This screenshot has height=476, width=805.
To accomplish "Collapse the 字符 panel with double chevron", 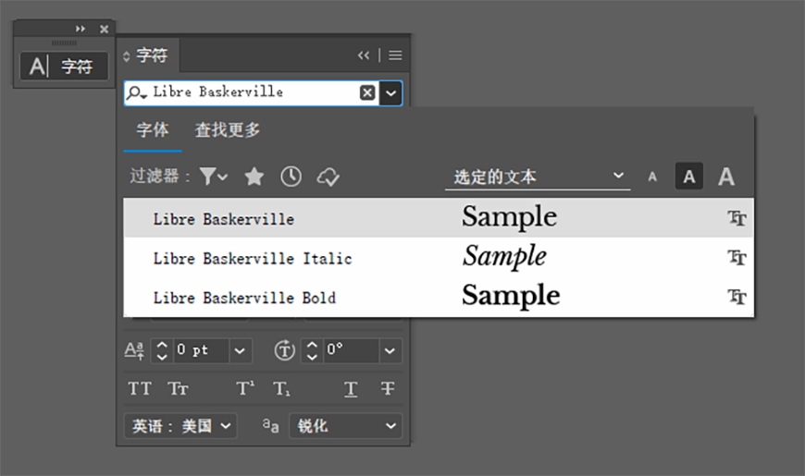I will click(x=364, y=55).
